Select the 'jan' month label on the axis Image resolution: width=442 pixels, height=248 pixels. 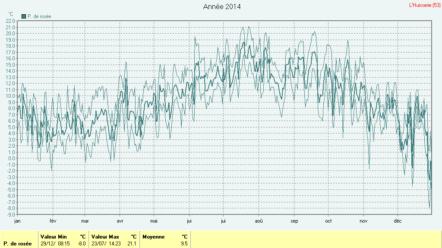point(17,221)
